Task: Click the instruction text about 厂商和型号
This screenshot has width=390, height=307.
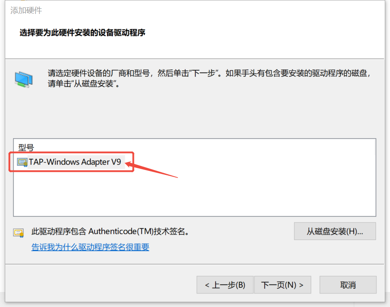Action: click(209, 78)
